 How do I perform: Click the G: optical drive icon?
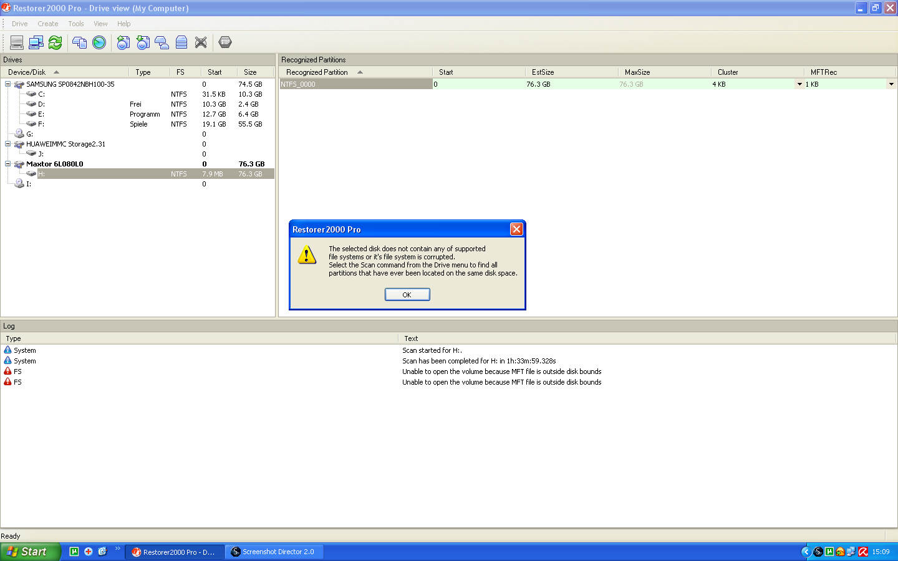point(19,134)
